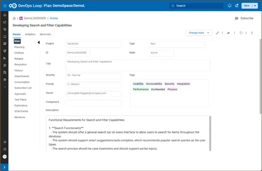Select the SCM Events section
The height and width of the screenshot is (171, 262).
pos(21,111)
